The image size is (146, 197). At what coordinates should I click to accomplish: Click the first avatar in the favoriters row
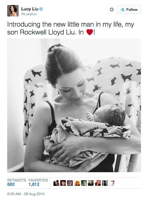point(56,183)
